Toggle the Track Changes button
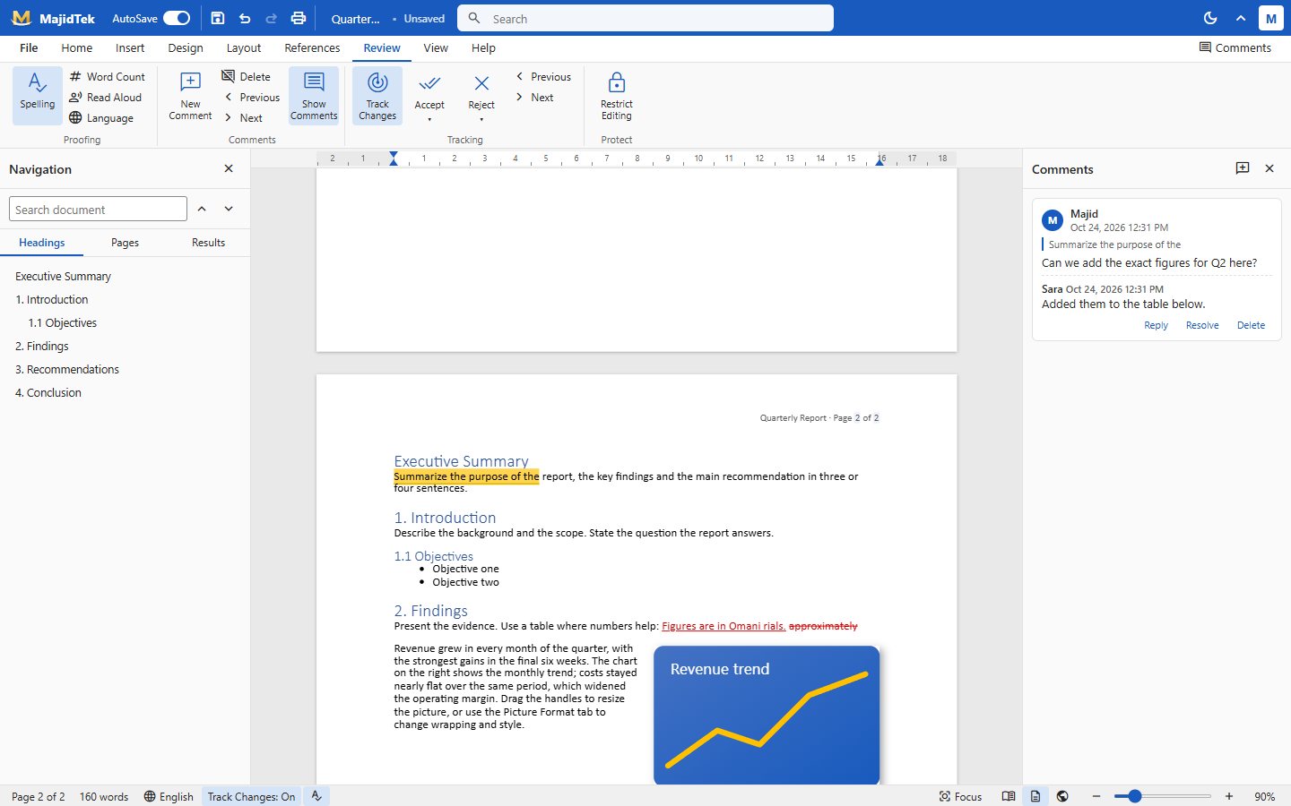1291x806 pixels. pyautogui.click(x=377, y=95)
